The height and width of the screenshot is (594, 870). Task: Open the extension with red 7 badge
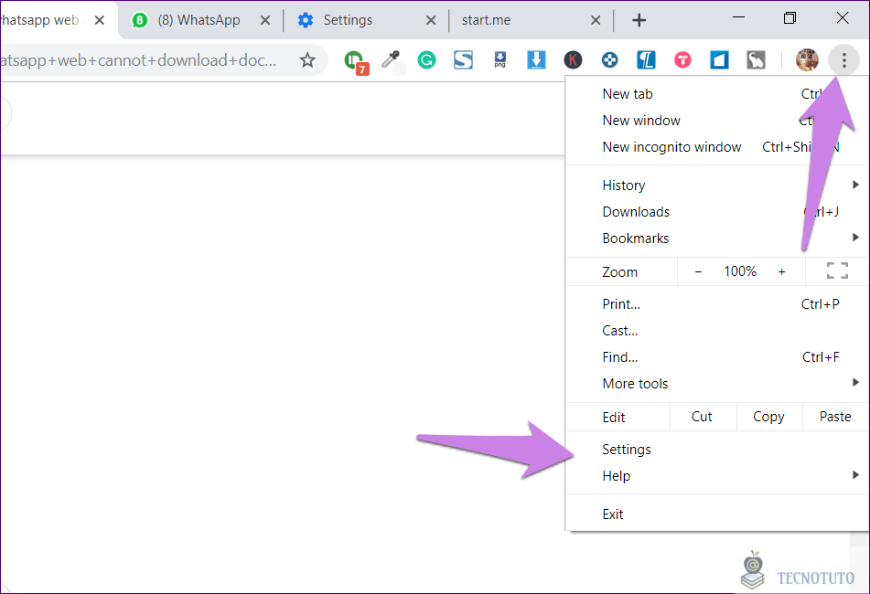[x=356, y=61]
